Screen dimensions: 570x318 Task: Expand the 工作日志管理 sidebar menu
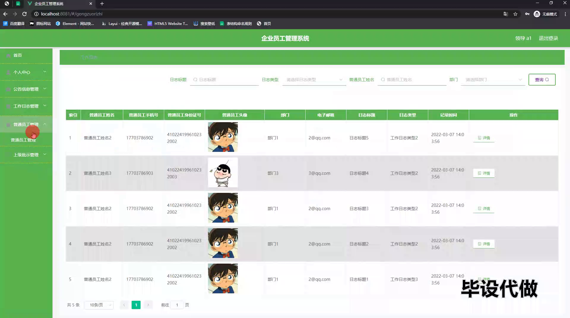26,106
